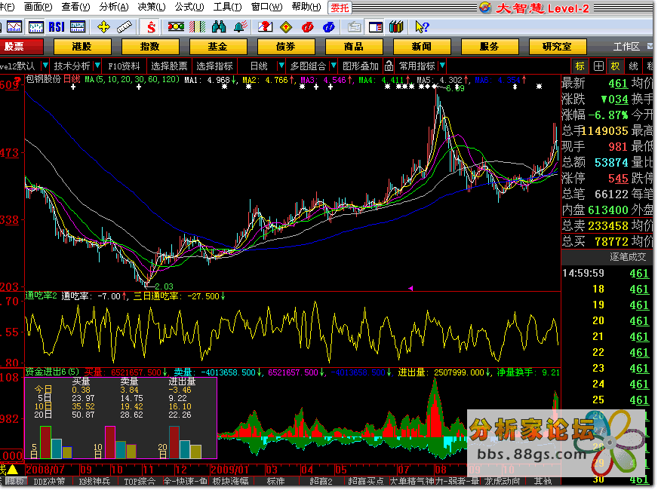Viewport: 658px width, 490px height.
Task: Open the chart with question mark icon
Action: (x=265, y=27)
